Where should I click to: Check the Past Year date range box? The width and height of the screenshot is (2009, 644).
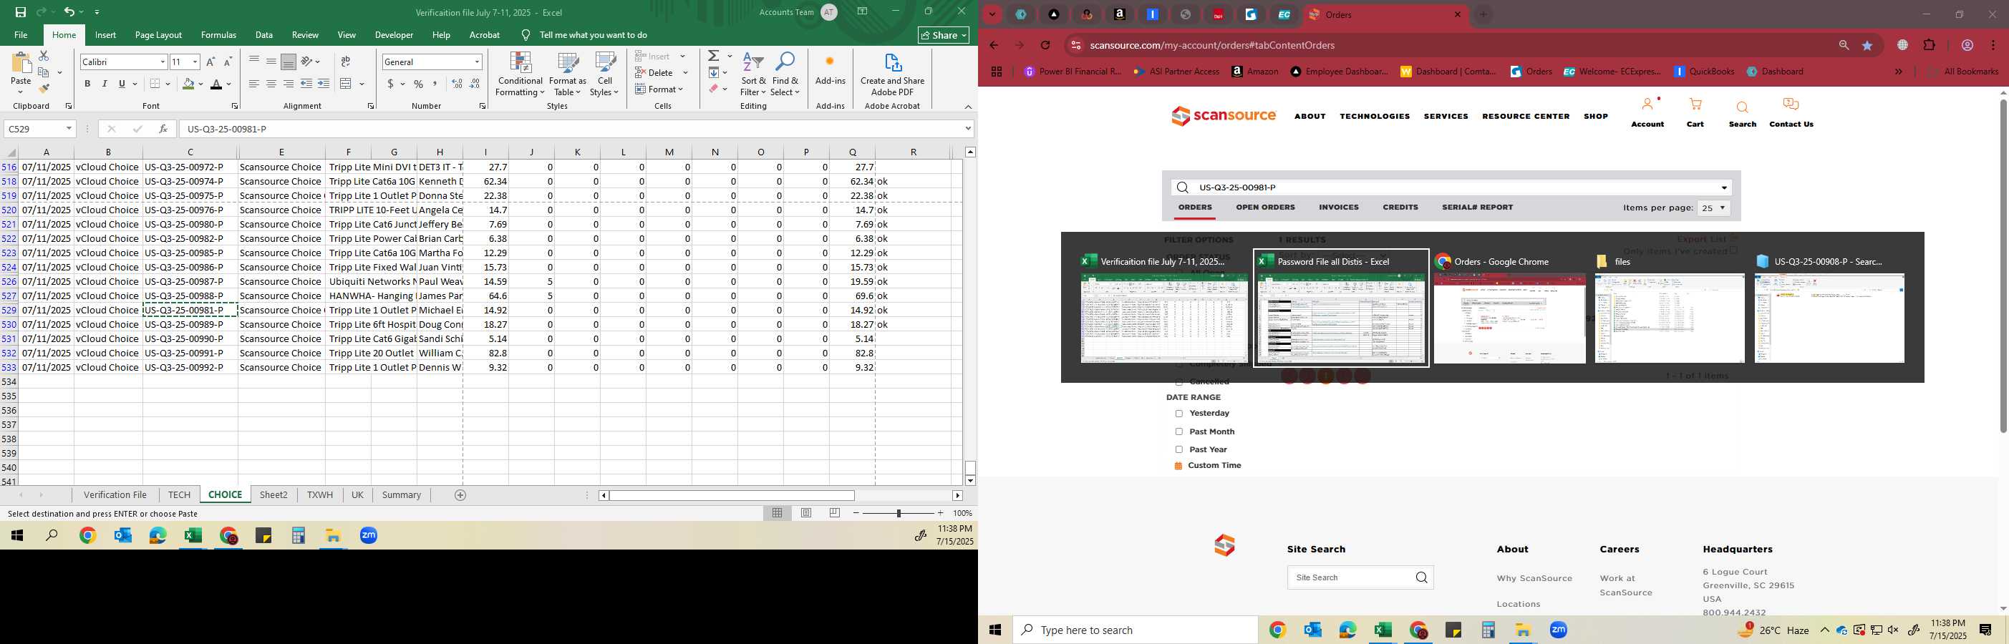pyautogui.click(x=1178, y=450)
